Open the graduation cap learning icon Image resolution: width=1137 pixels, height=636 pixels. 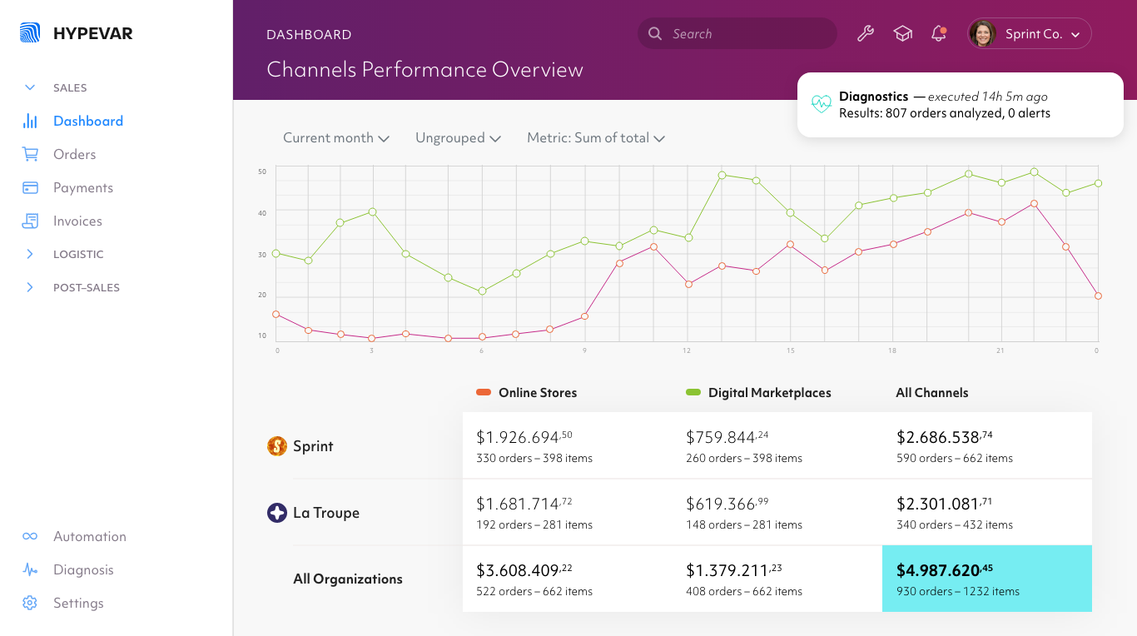[x=902, y=34]
